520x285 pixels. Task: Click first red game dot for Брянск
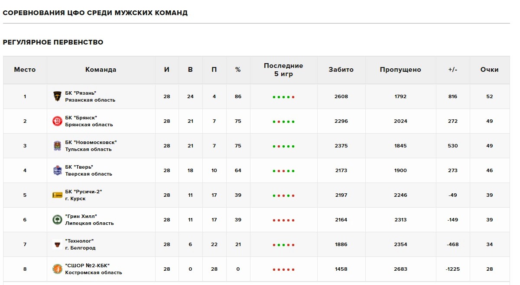click(279, 122)
